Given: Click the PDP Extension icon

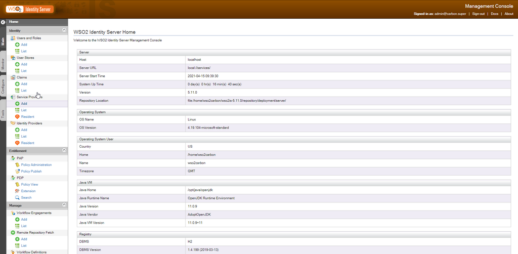Looking at the screenshot, I should (x=17, y=191).
